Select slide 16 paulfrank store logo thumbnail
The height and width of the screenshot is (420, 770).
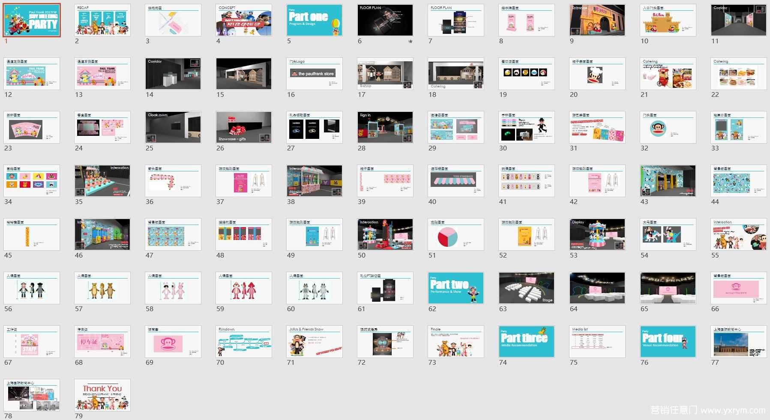315,74
